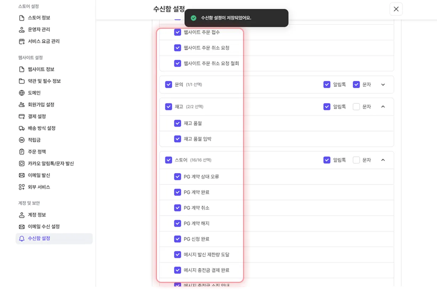Open 스토어 정보 menu label
The image size is (437, 290).
point(39,18)
